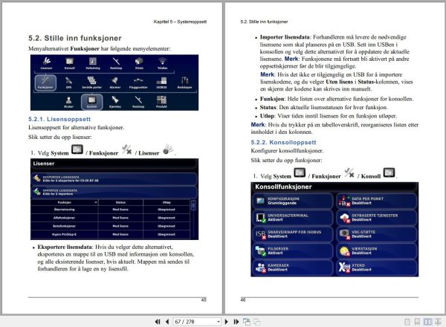Click the Veiledning icon in the menu image
Viewport: 446px width, 327px height.
(x=93, y=63)
